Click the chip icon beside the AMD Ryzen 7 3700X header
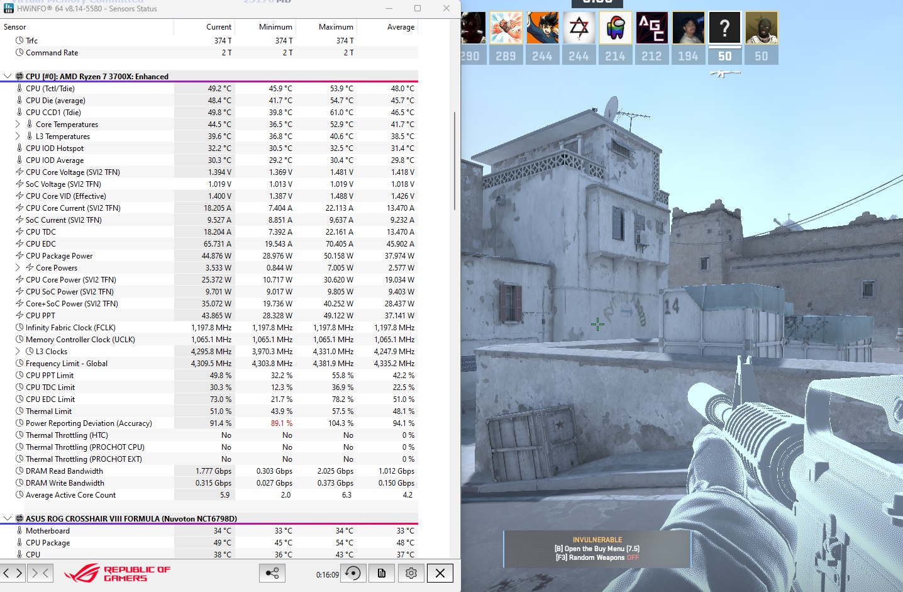903x592 pixels. (19, 77)
